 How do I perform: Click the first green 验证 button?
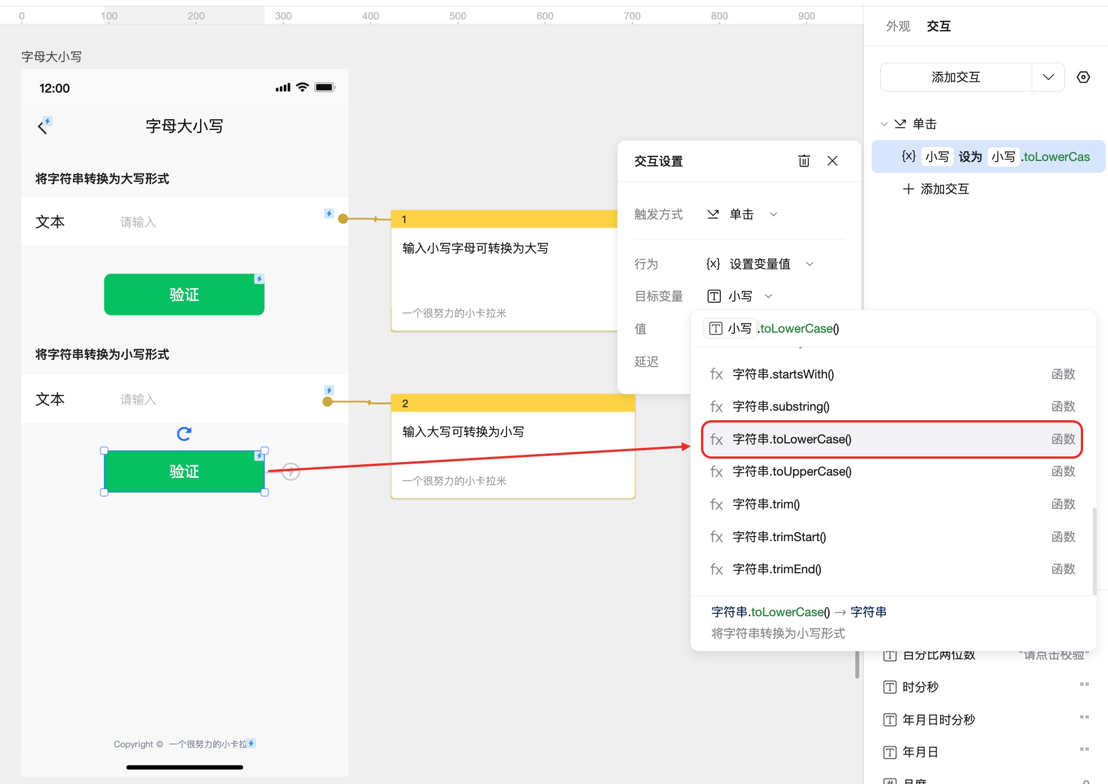point(184,294)
